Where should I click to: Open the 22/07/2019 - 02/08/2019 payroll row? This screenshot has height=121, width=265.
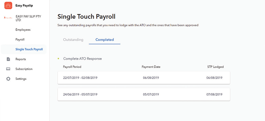(144, 78)
